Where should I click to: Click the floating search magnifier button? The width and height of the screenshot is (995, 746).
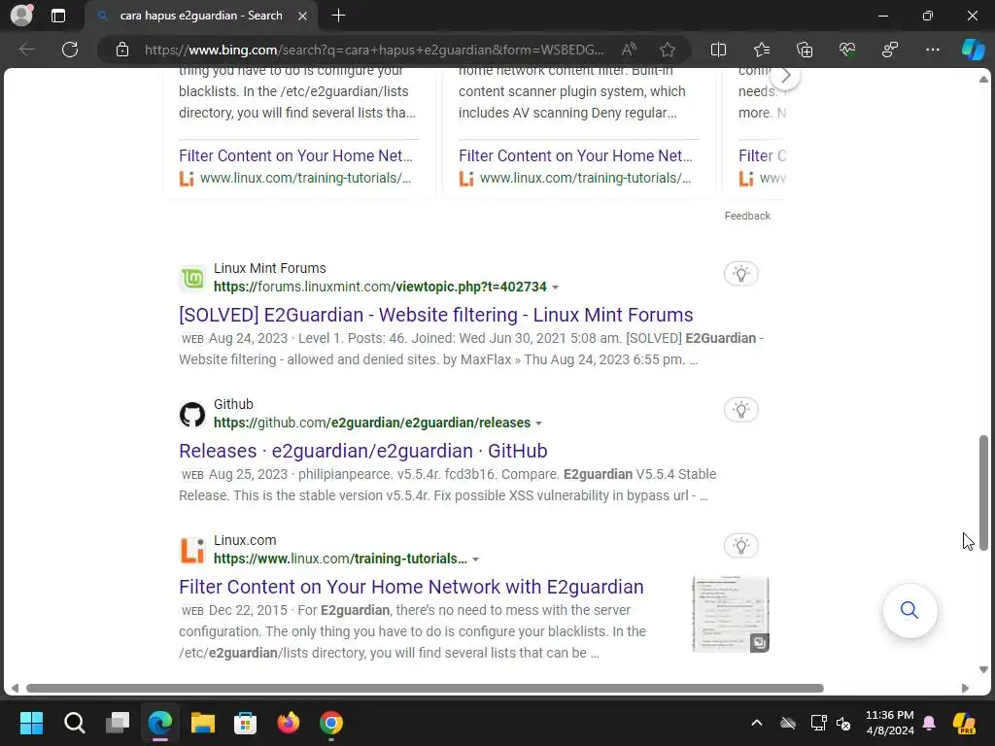[909, 610]
